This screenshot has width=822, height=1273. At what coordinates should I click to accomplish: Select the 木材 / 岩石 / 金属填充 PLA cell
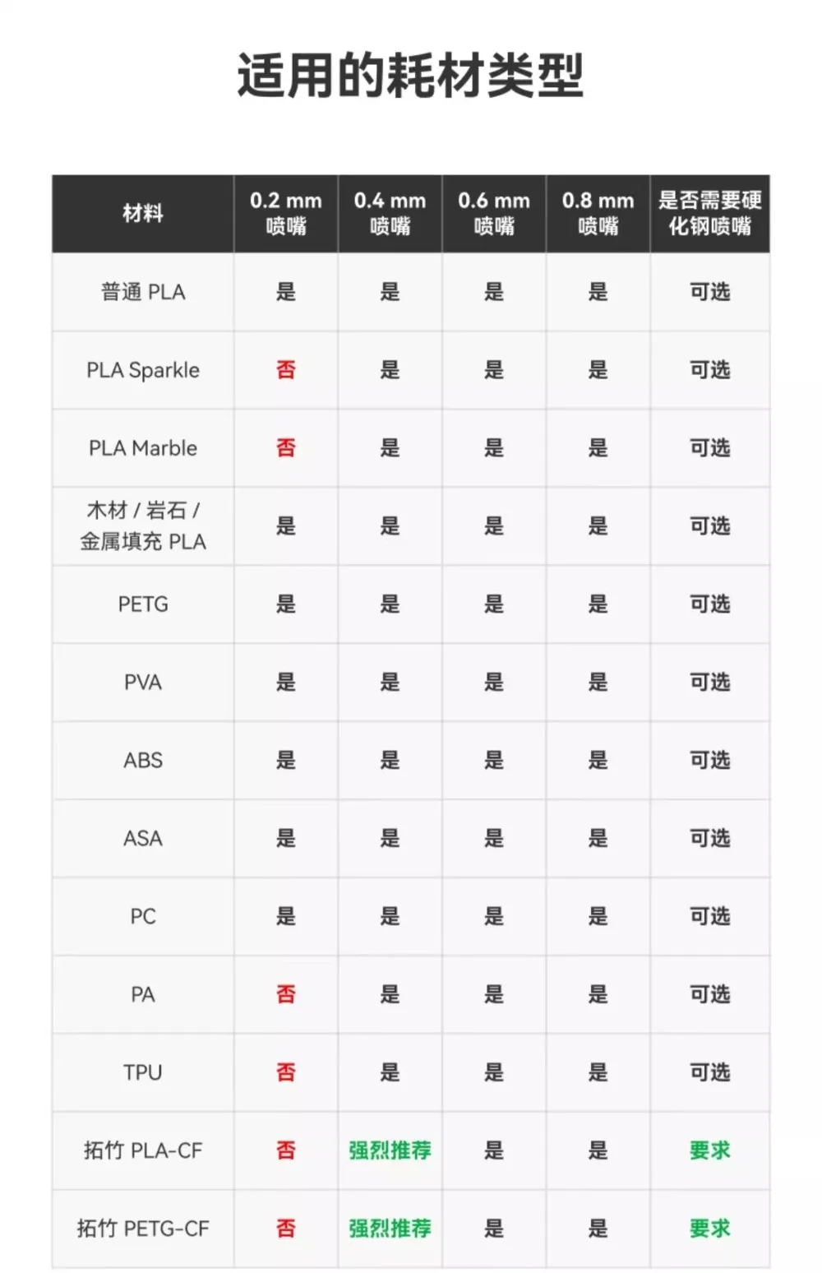(143, 526)
